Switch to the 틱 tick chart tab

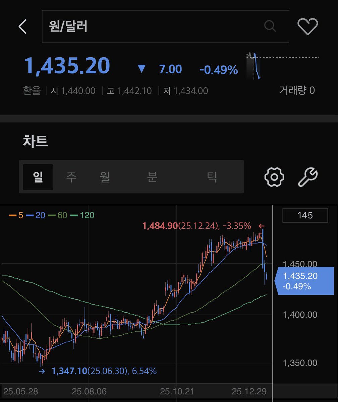212,177
